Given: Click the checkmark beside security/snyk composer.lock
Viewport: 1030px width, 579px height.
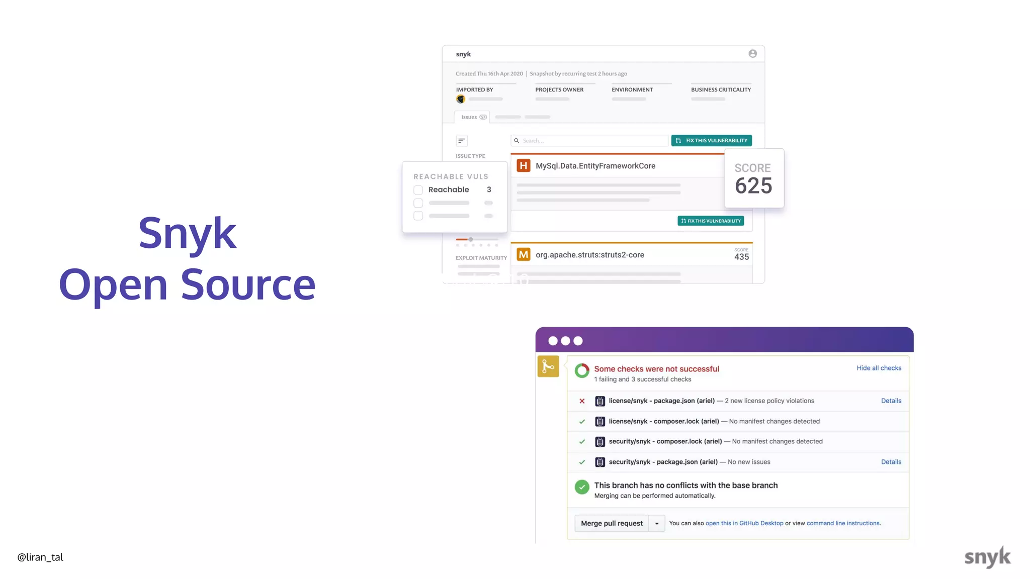Looking at the screenshot, I should [582, 442].
